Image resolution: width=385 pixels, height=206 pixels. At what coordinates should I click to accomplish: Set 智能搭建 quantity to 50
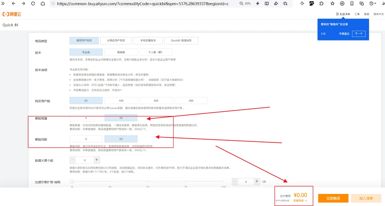(x=121, y=118)
